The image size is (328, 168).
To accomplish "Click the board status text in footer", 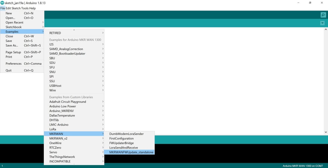I will (302, 166).
